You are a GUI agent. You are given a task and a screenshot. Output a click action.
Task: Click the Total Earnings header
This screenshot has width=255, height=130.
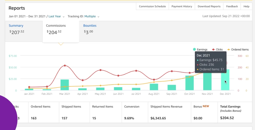[230, 107]
